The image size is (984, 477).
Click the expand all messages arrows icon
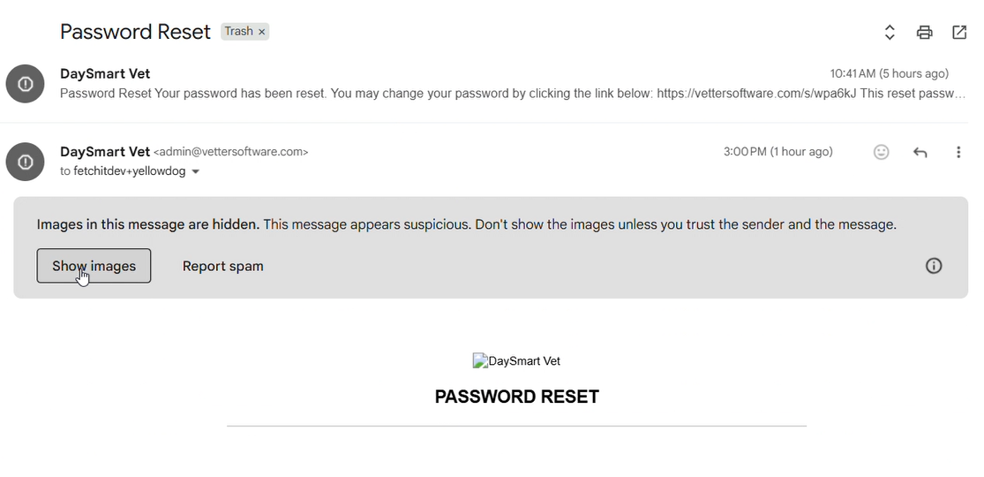(x=890, y=33)
